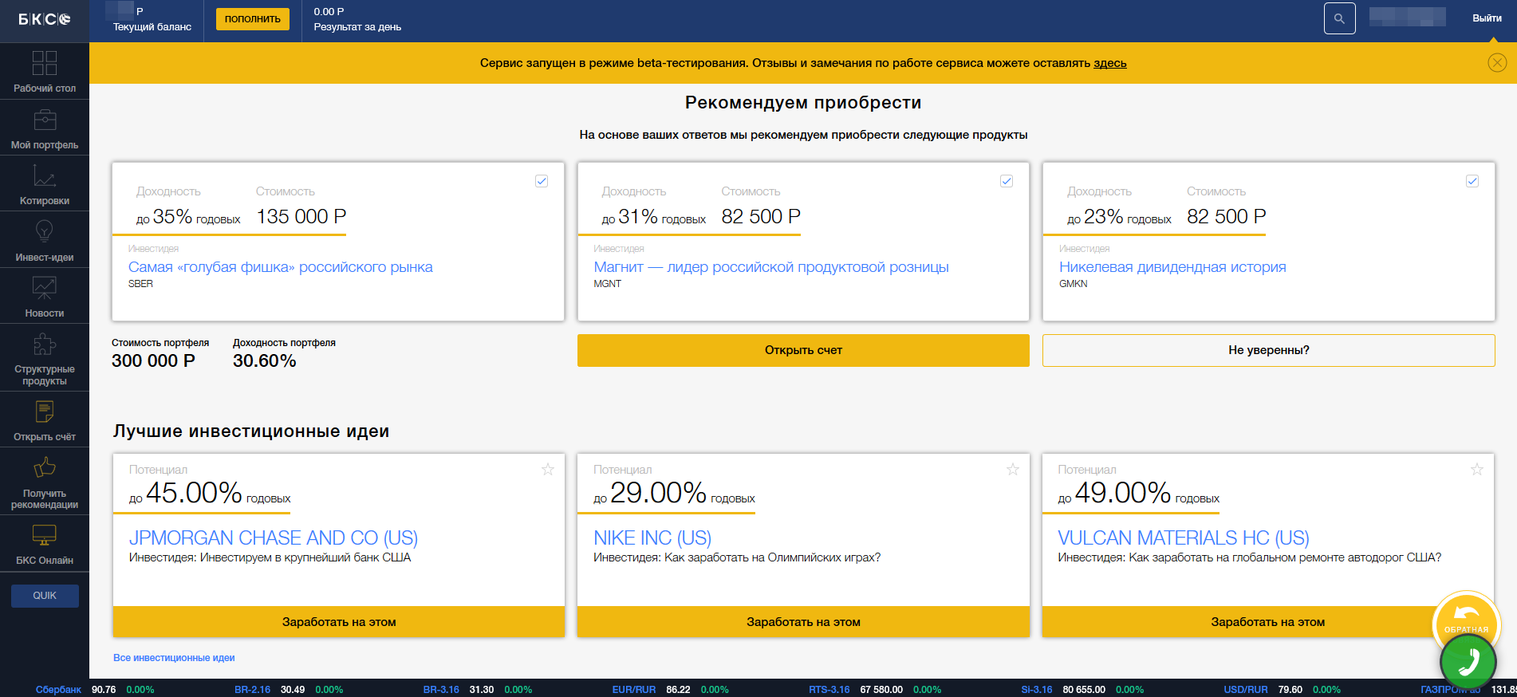Open Самая «голубая фишка» российского рынка
1517x697 pixels.
click(281, 267)
